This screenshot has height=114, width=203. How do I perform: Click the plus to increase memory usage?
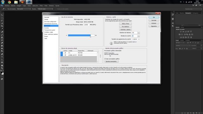(96, 35)
